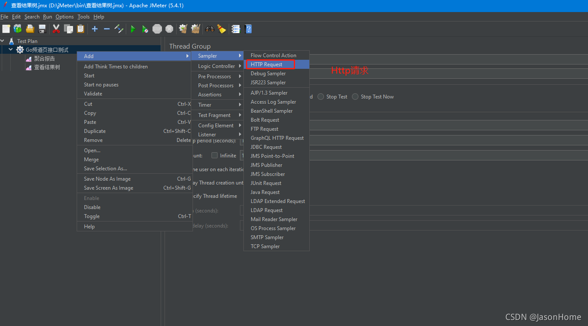Open the Search menu
588x326 pixels.
pyautogui.click(x=32, y=17)
